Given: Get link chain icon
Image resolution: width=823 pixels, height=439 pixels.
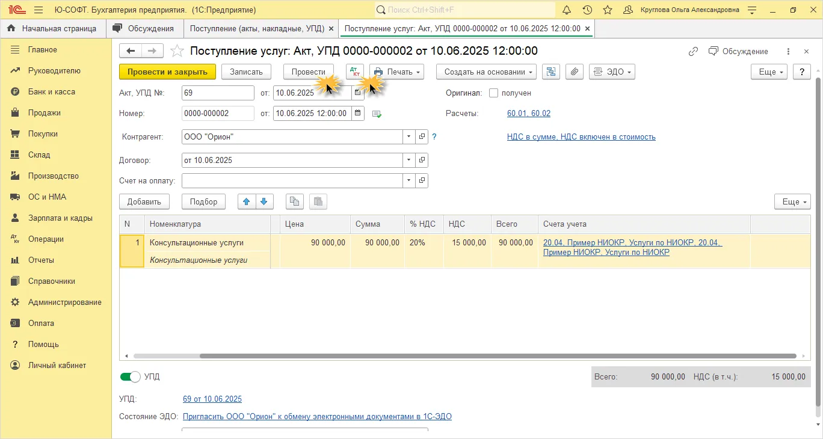Looking at the screenshot, I should point(693,51).
